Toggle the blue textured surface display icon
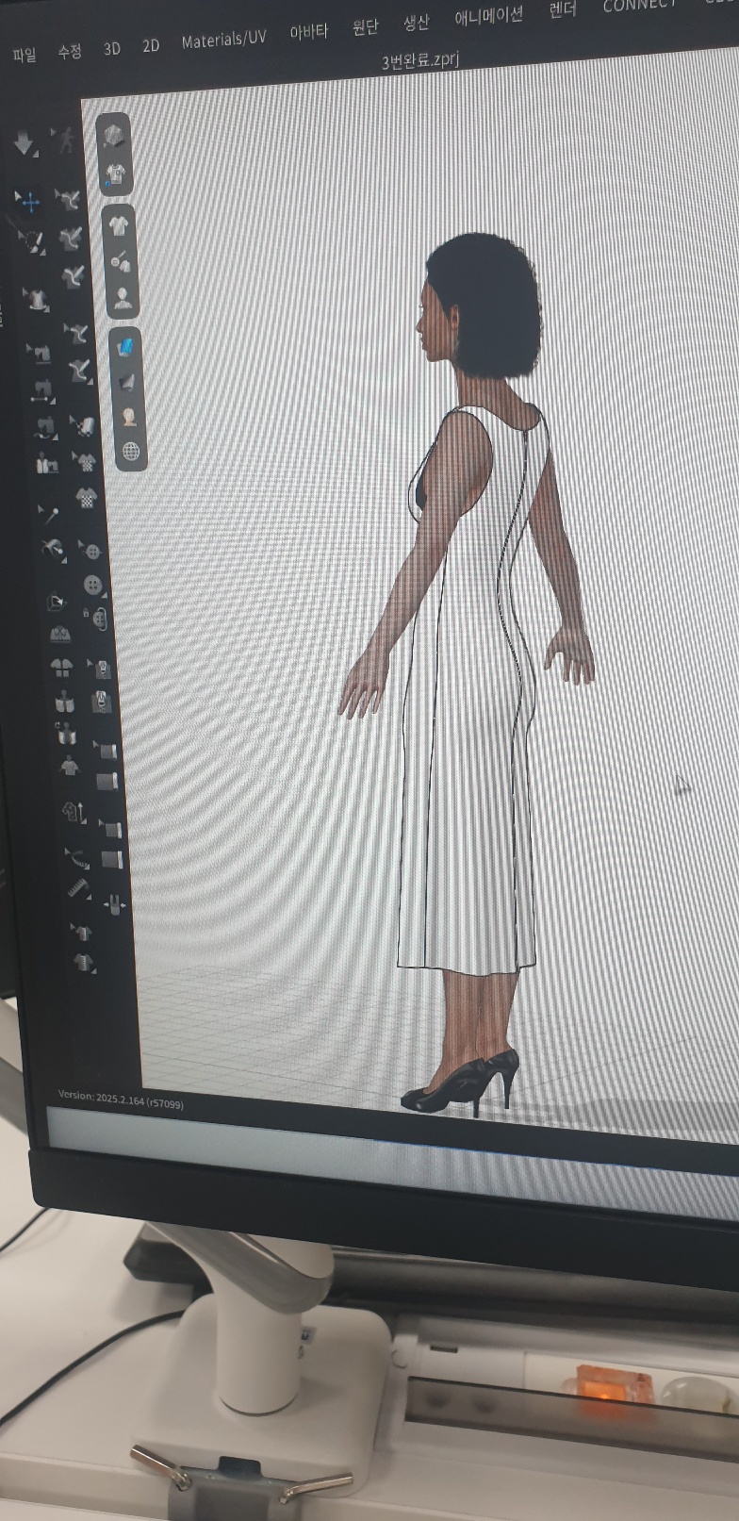739x1521 pixels. coord(125,348)
